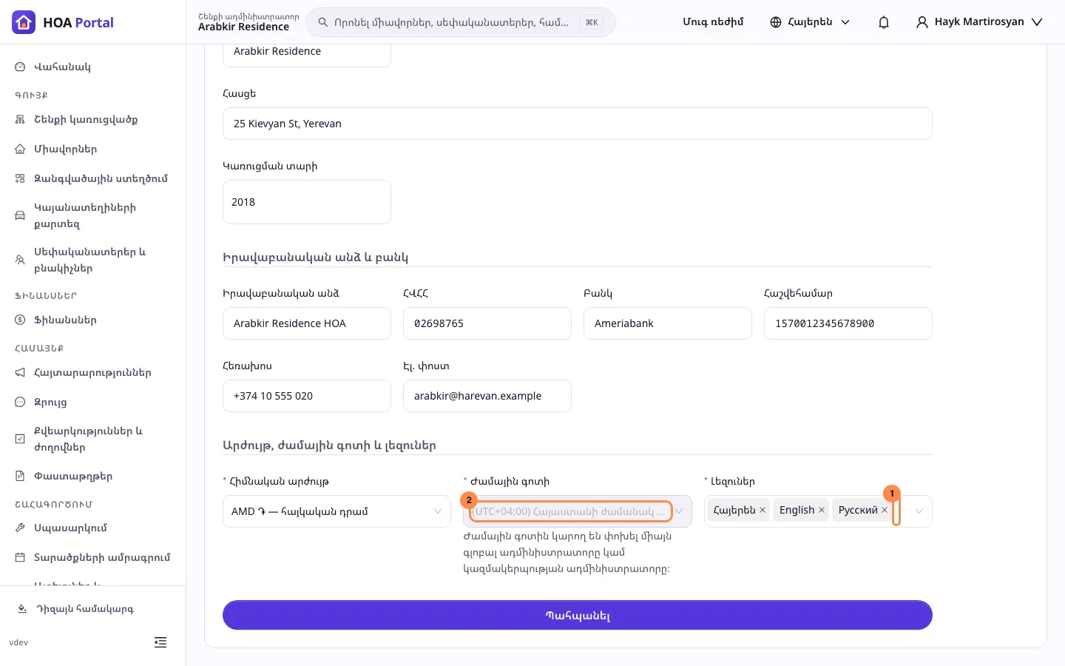Open Միավորներ in the sidebar
The width and height of the screenshot is (1065, 666).
point(92,149)
